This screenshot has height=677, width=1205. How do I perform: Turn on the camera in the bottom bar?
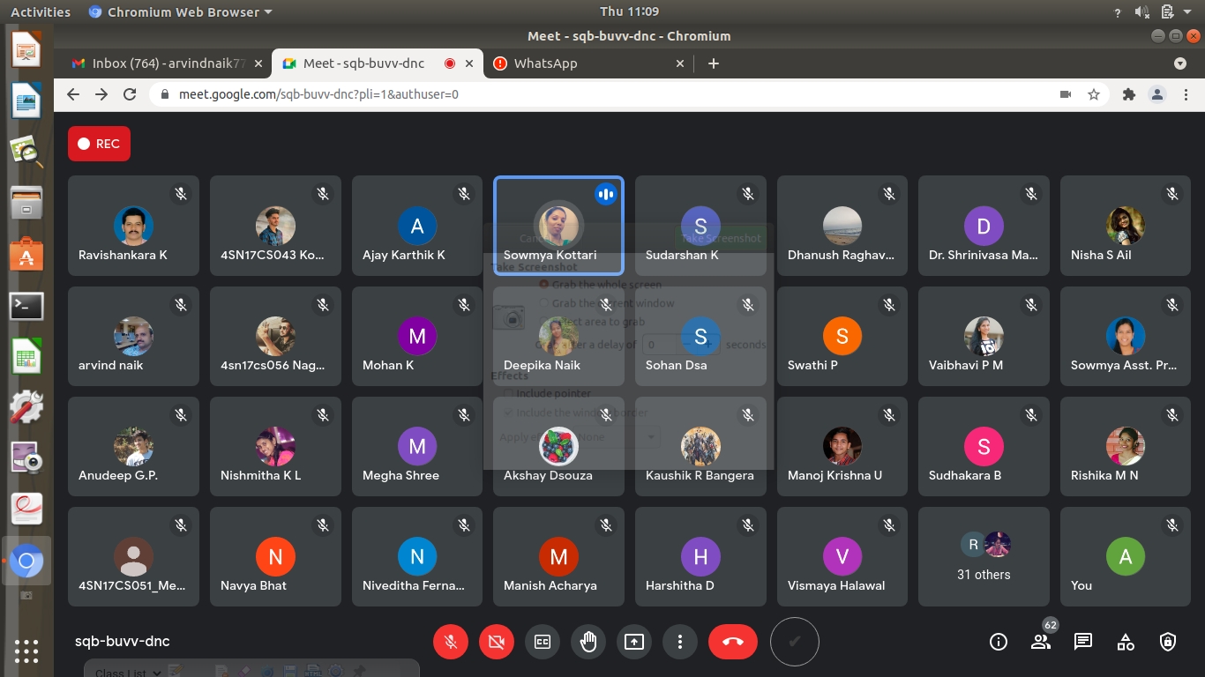click(497, 643)
